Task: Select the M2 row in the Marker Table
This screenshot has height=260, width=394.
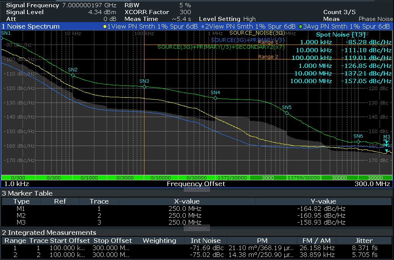Action: tap(197, 216)
